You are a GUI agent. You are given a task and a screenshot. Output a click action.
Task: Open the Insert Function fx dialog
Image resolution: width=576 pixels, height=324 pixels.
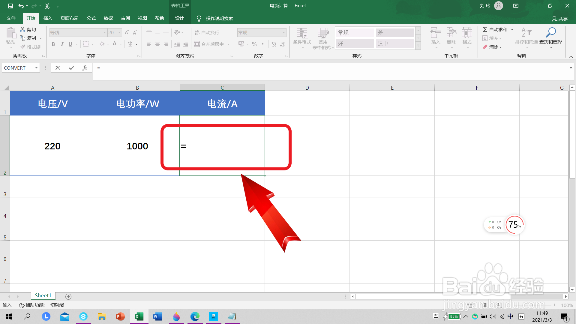point(85,68)
